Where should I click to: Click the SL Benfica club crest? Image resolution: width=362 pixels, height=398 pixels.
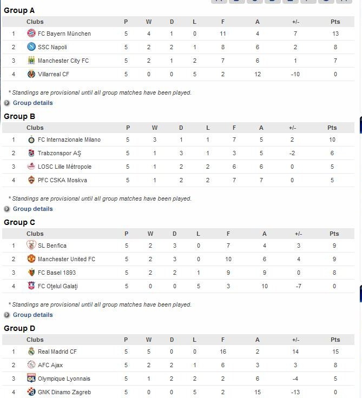pos(31,246)
